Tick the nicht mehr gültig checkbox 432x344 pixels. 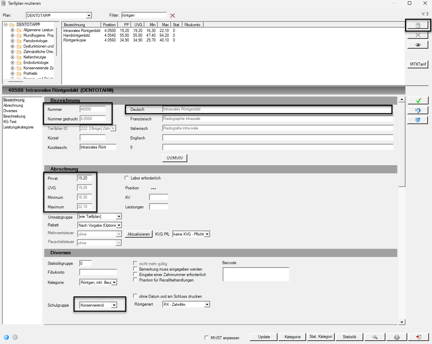pos(135,263)
